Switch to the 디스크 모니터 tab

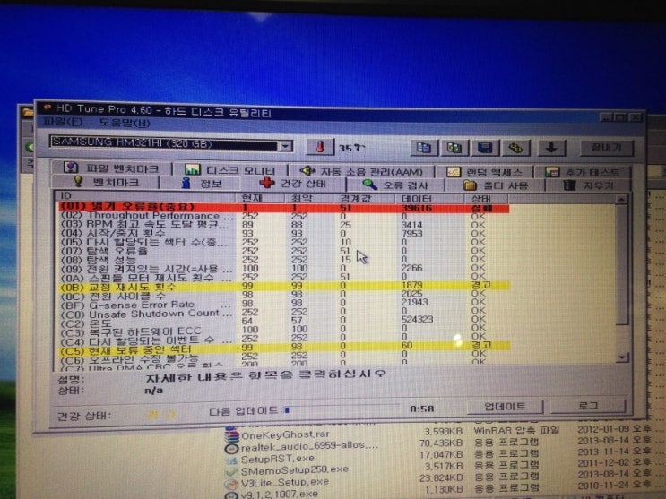coord(229,170)
